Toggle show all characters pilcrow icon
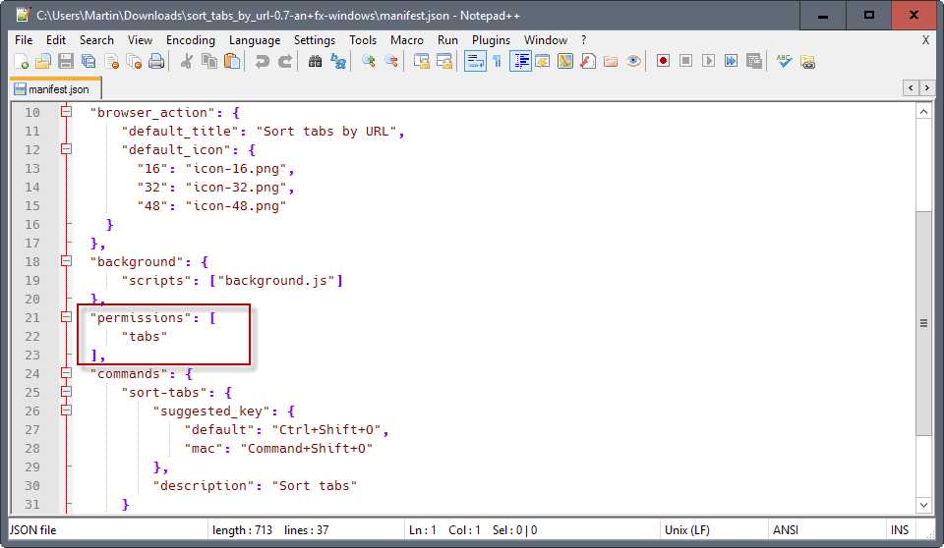The image size is (944, 548). tap(498, 61)
